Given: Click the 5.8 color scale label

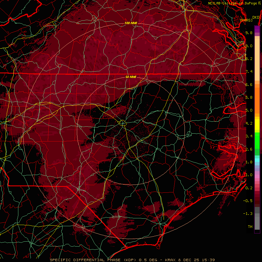Looking at the screenshot, I should click(x=249, y=98).
